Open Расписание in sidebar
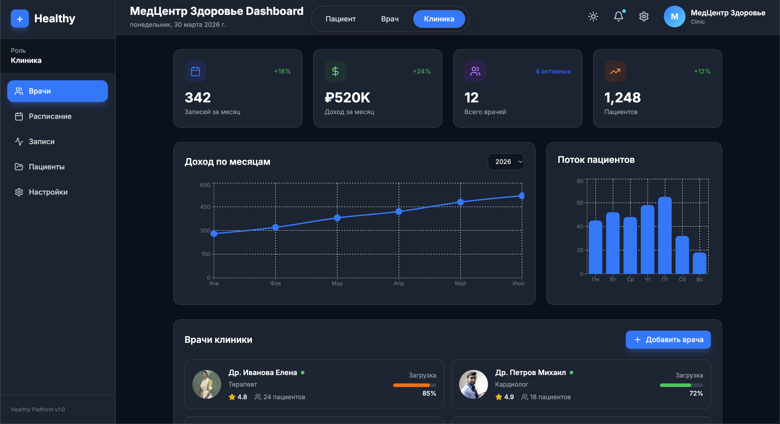This screenshot has width=780, height=424. (50, 116)
